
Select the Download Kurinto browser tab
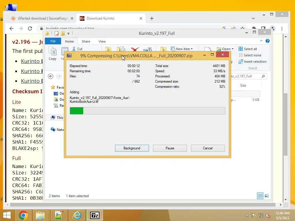pos(111,18)
